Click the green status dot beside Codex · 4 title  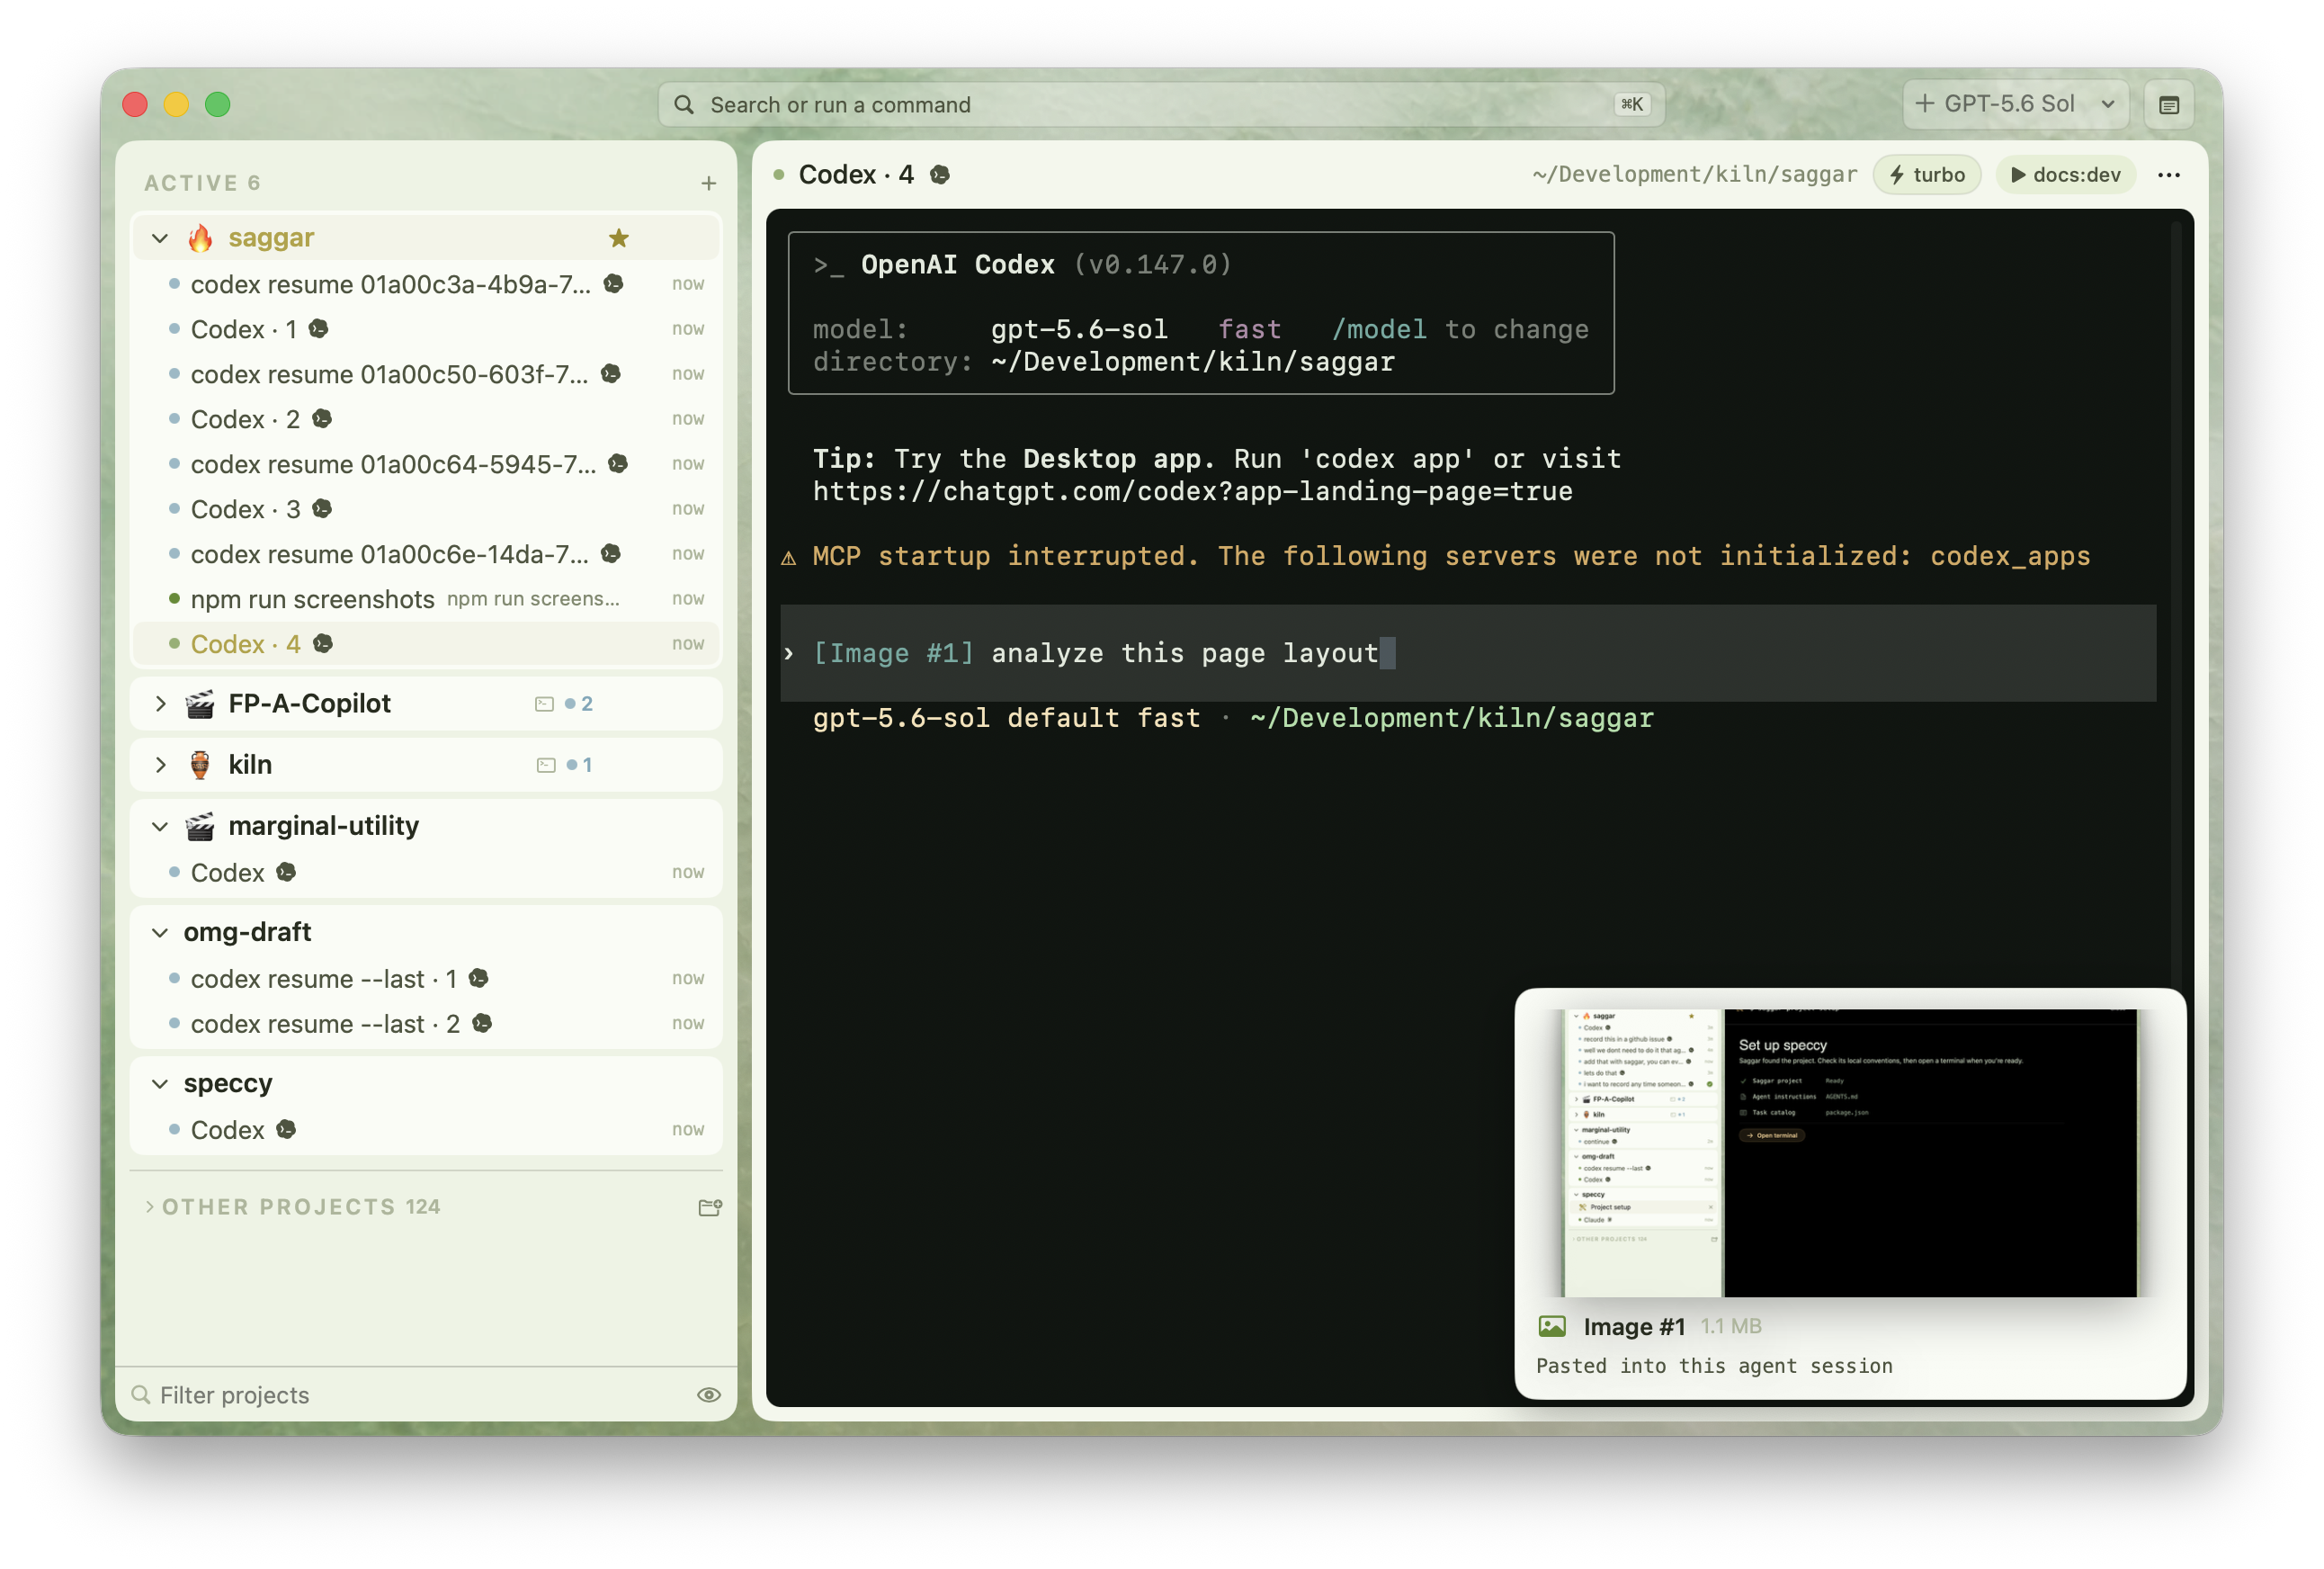(x=778, y=175)
